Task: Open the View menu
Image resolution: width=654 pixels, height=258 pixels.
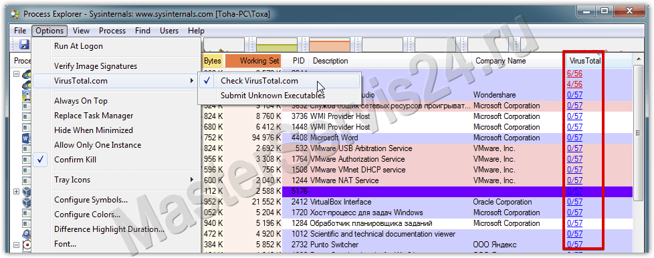Action: point(81,31)
